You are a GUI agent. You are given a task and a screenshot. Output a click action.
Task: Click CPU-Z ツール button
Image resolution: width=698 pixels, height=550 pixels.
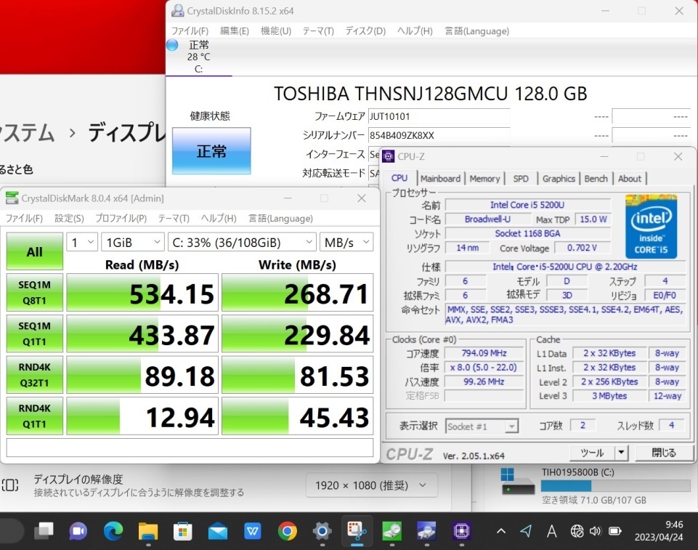pos(593,453)
